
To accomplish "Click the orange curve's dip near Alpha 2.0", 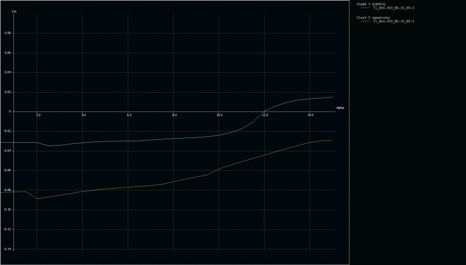I will pos(37,199).
